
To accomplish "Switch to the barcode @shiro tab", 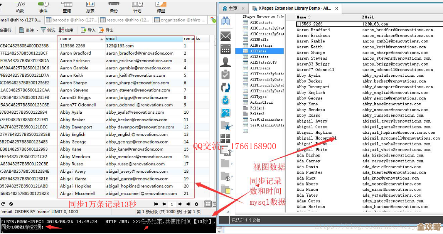I will point(71,20).
